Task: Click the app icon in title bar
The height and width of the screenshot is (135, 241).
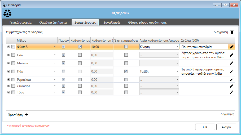Action: coord(5,5)
